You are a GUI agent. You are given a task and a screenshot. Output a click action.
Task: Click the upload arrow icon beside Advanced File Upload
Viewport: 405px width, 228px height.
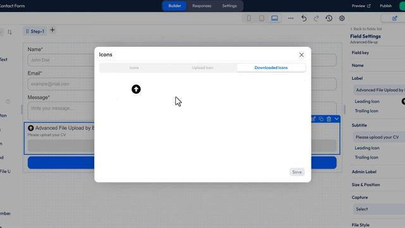point(31,128)
